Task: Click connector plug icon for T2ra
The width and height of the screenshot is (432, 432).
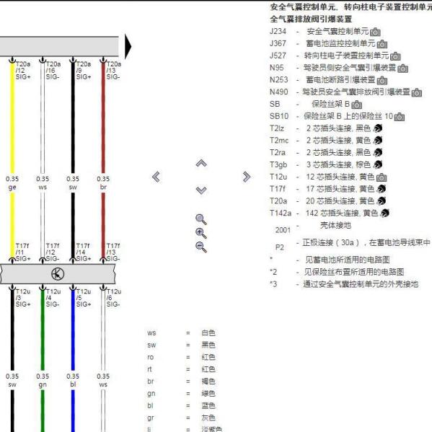Action: pos(378,153)
